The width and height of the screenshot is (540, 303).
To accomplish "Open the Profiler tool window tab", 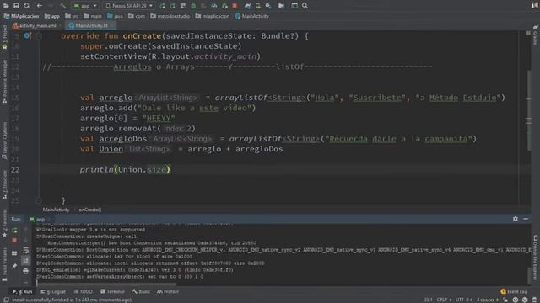I will click(168, 291).
